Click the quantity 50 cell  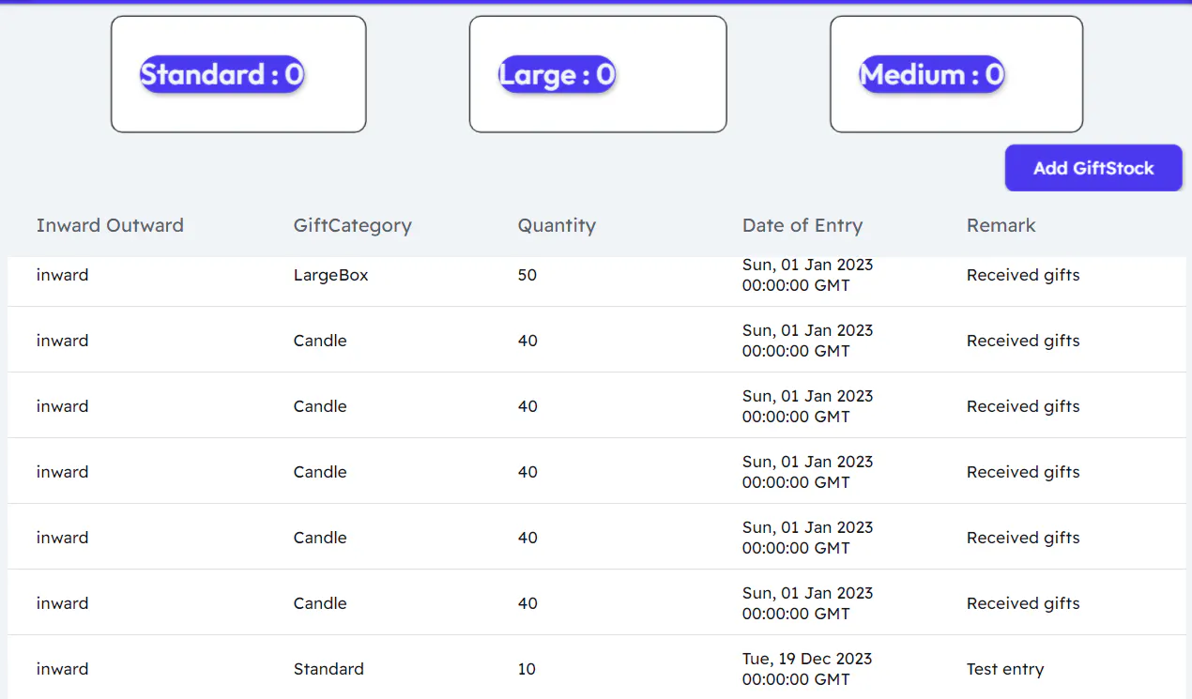point(527,275)
